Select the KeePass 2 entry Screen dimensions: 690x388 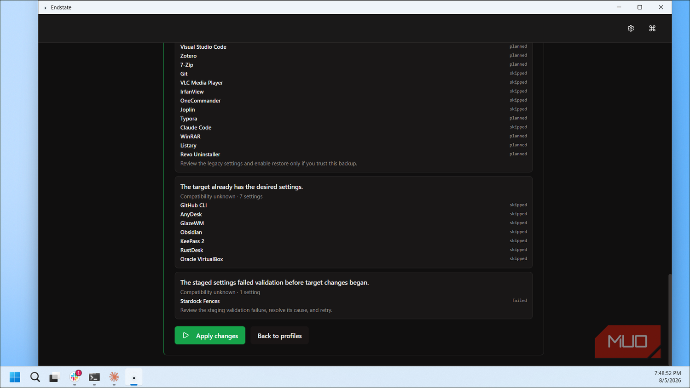pos(354,241)
